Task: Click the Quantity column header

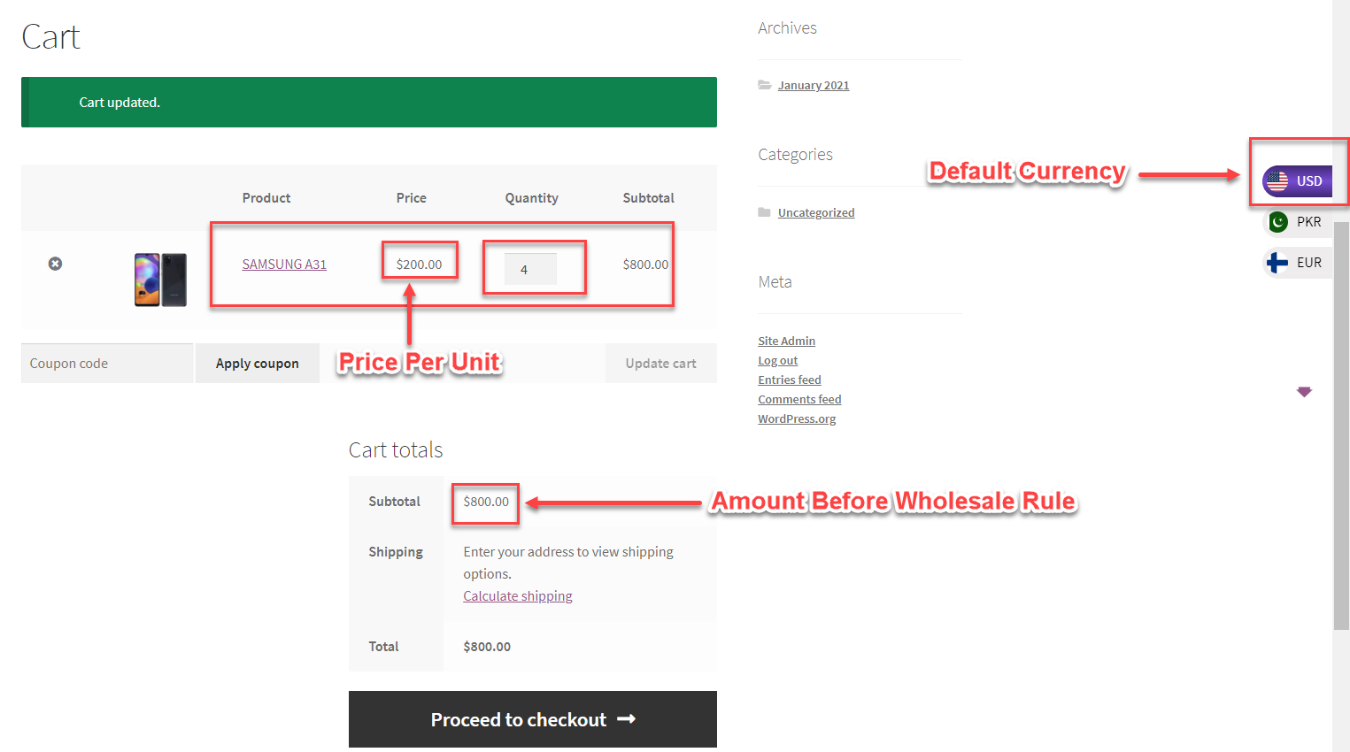Action: (x=531, y=198)
